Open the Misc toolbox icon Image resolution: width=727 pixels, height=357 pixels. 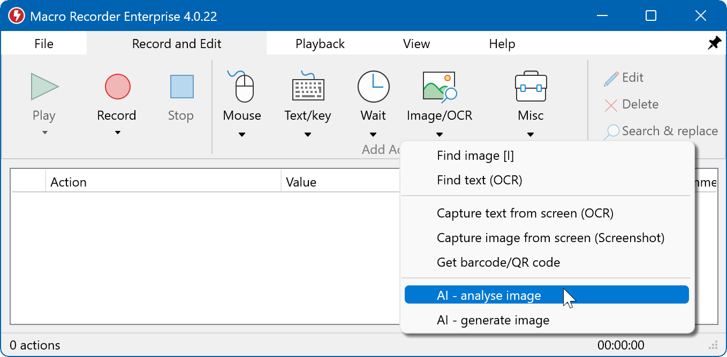click(531, 88)
